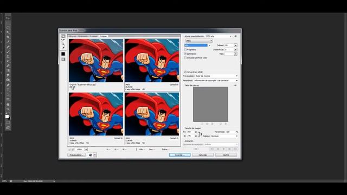Open the zoom level dropdown arrow
Viewport: 347px width, 195px height.
[86, 149]
